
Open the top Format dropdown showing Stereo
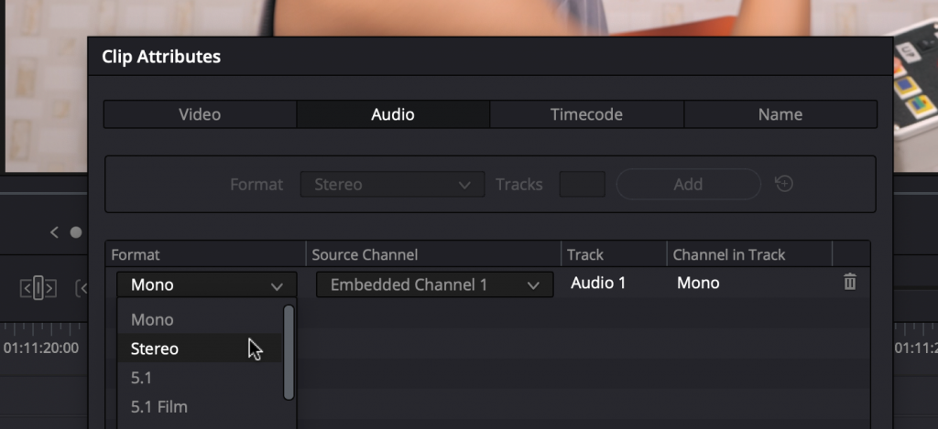click(391, 185)
